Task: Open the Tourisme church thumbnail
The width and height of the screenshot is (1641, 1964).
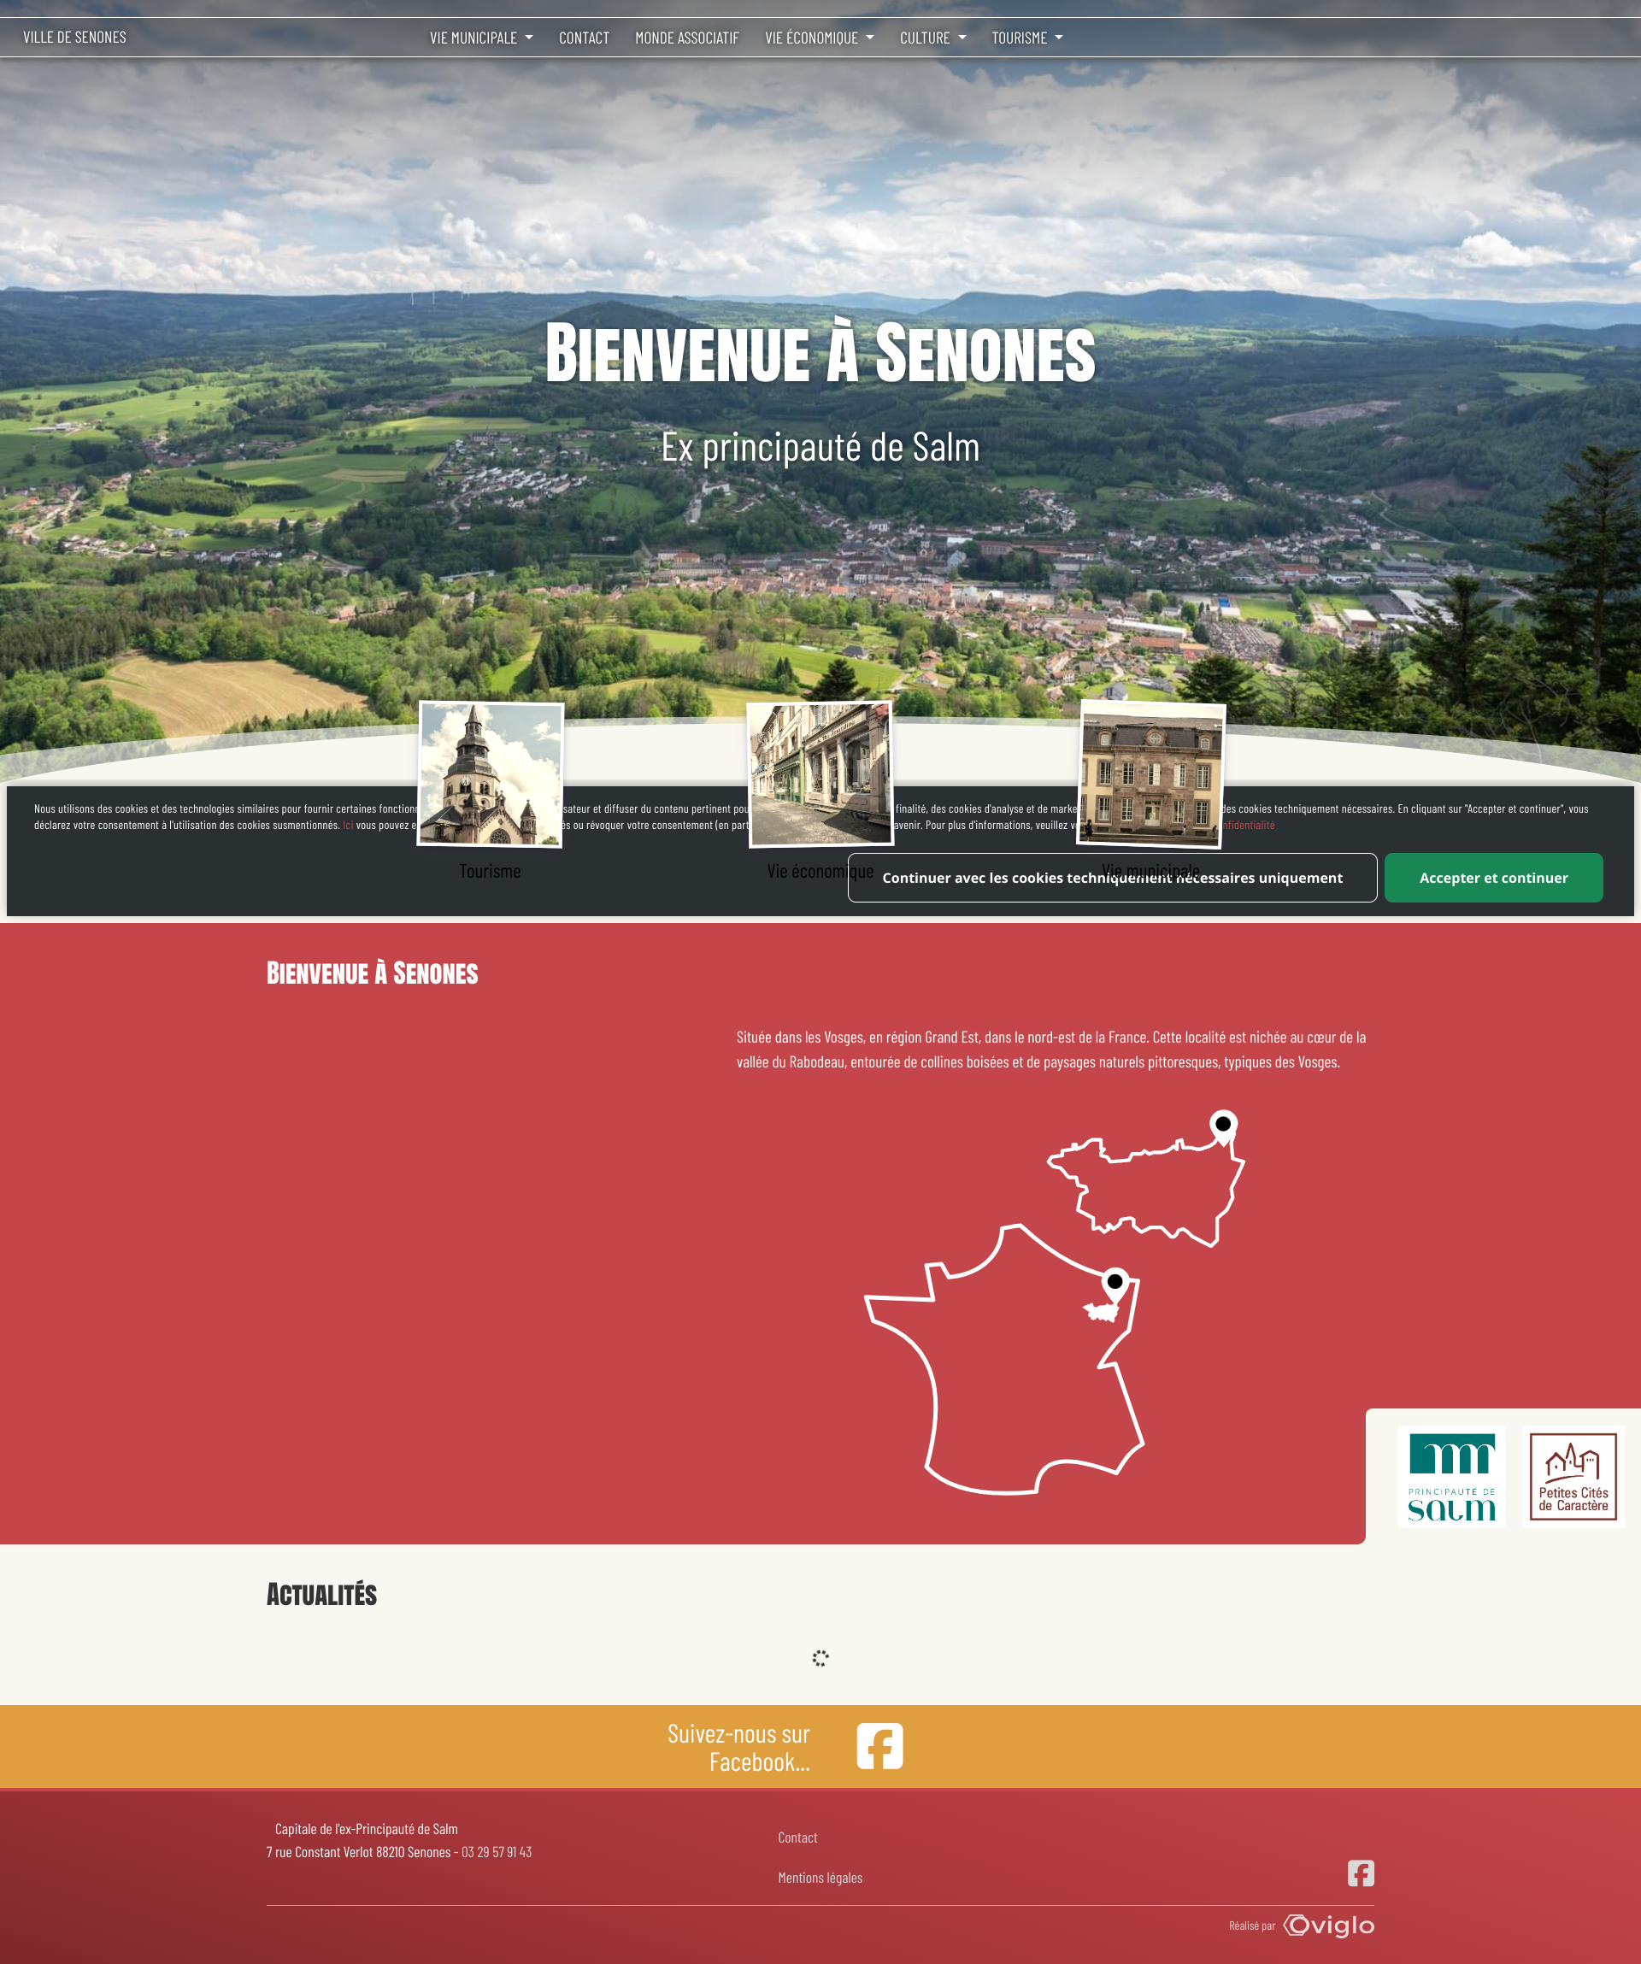Action: click(490, 774)
